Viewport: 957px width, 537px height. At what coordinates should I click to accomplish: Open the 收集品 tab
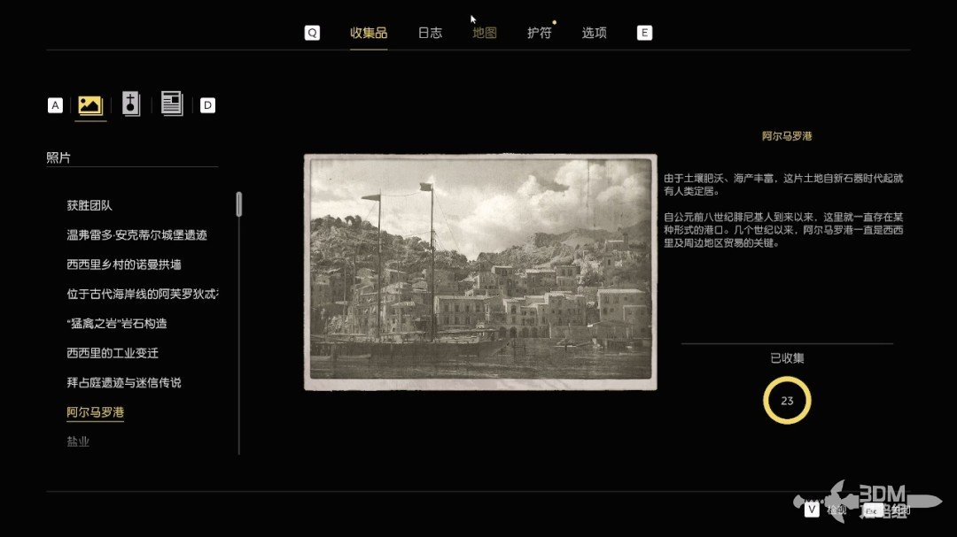point(369,33)
